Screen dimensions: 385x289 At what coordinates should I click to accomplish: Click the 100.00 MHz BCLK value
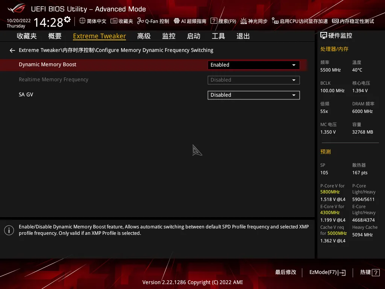[332, 91]
